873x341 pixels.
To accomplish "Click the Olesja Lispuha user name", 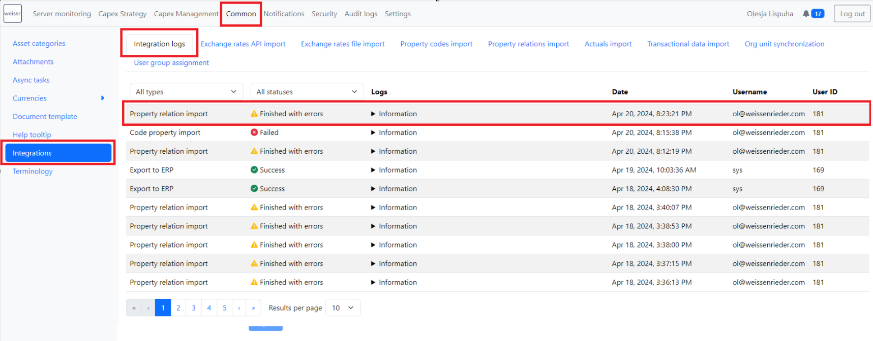I will pos(770,14).
